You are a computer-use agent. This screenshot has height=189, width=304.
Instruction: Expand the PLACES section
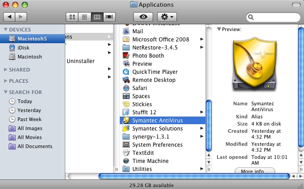click(x=5, y=81)
